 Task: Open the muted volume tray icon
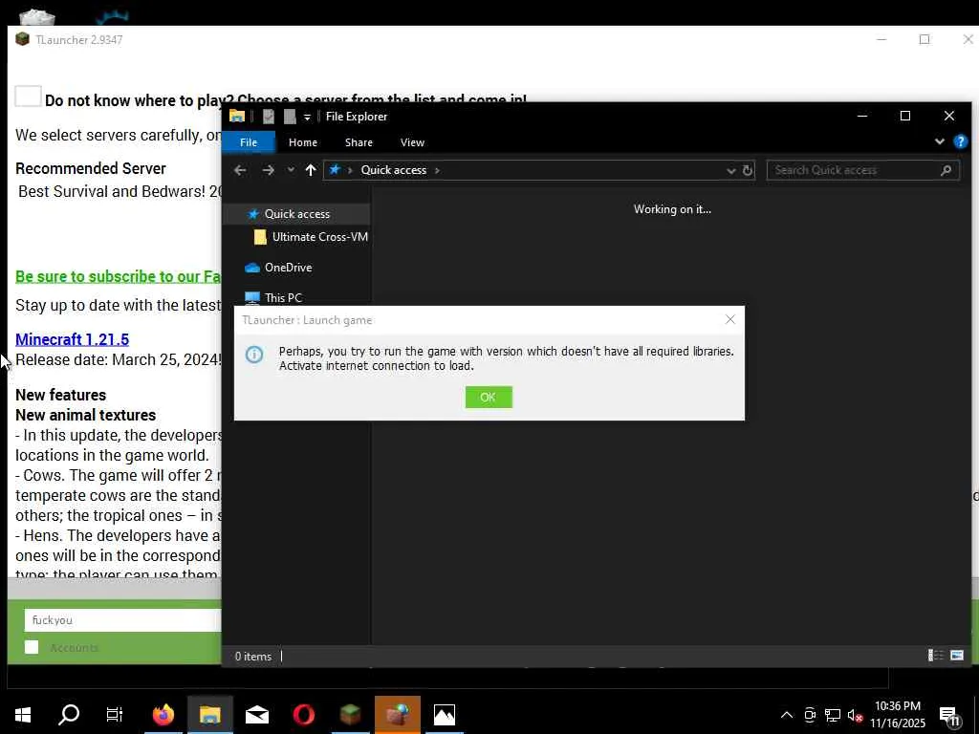pos(856,716)
